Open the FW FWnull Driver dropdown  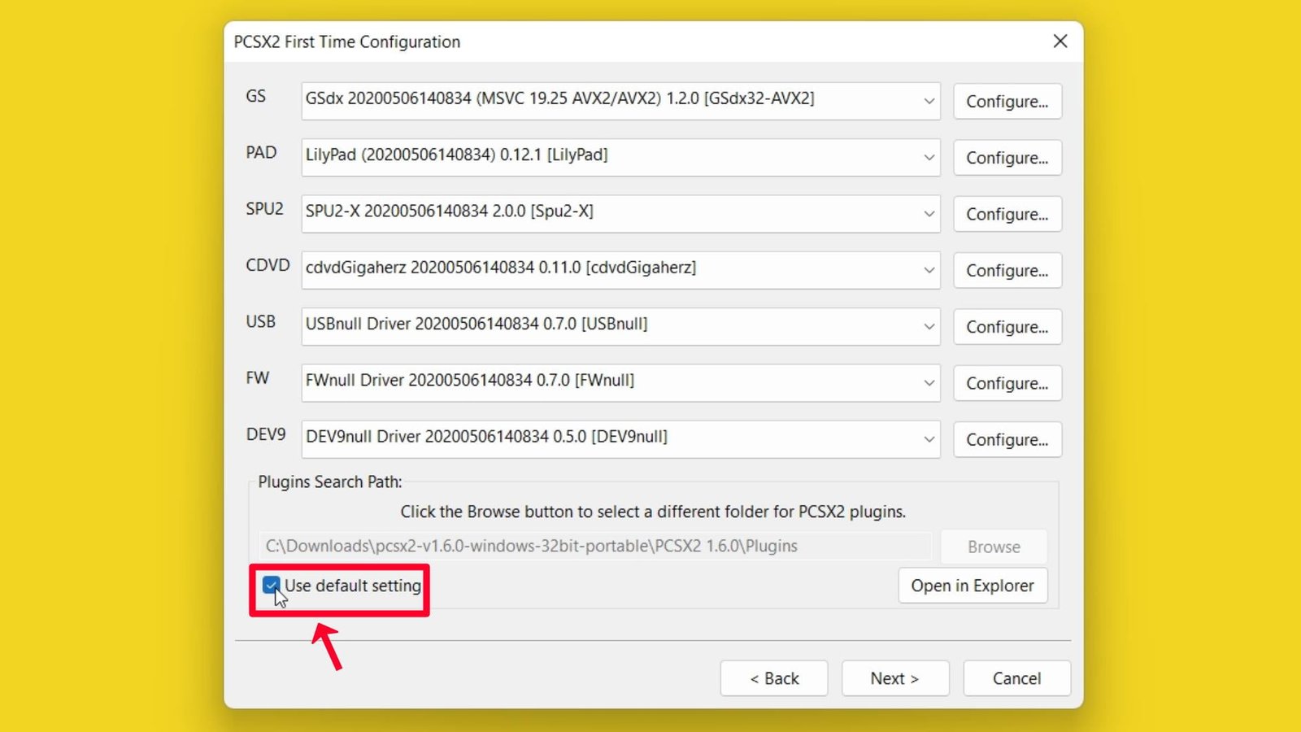pyautogui.click(x=620, y=382)
